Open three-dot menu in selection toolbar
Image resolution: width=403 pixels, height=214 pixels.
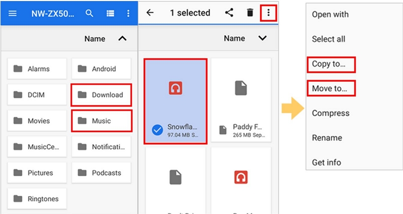[x=268, y=13]
